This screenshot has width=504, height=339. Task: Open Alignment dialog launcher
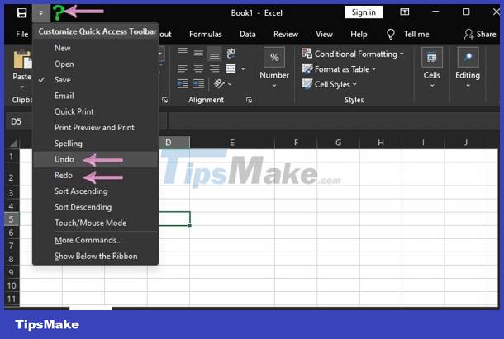[x=249, y=100]
